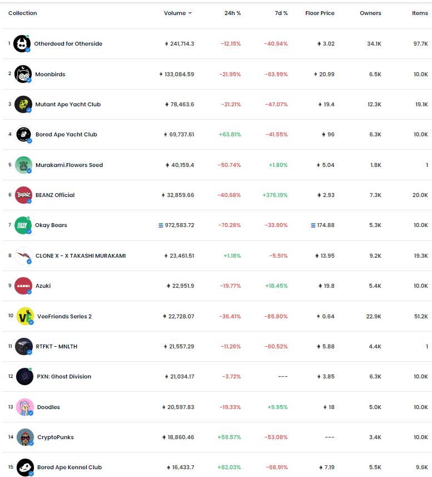
Task: Select the RTFKT - MNLTH row name
Action: click(x=57, y=346)
